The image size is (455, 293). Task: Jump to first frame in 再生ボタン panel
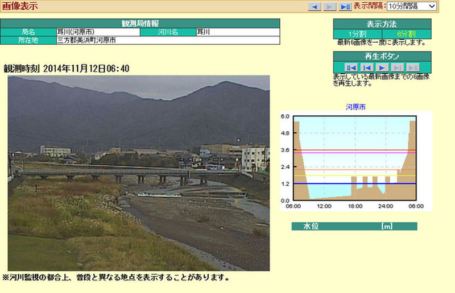[x=351, y=67]
